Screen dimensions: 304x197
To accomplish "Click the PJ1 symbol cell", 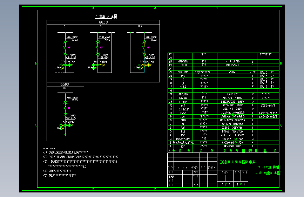I will coord(183,131).
